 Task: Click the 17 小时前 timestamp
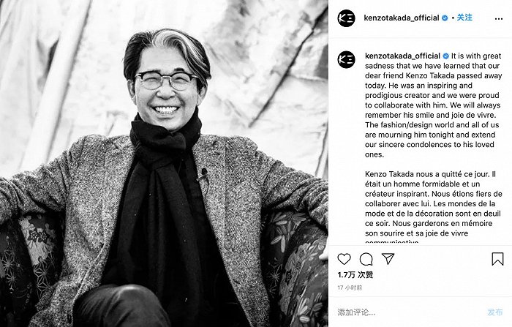(x=350, y=287)
